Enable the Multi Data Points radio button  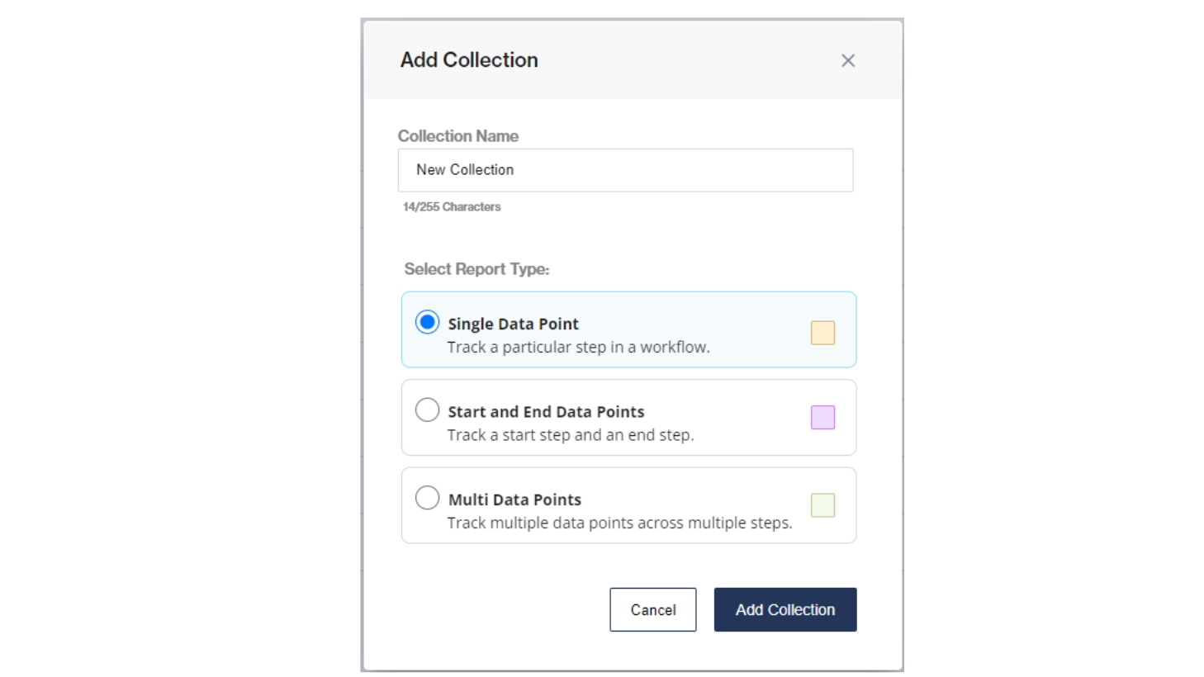coord(427,498)
